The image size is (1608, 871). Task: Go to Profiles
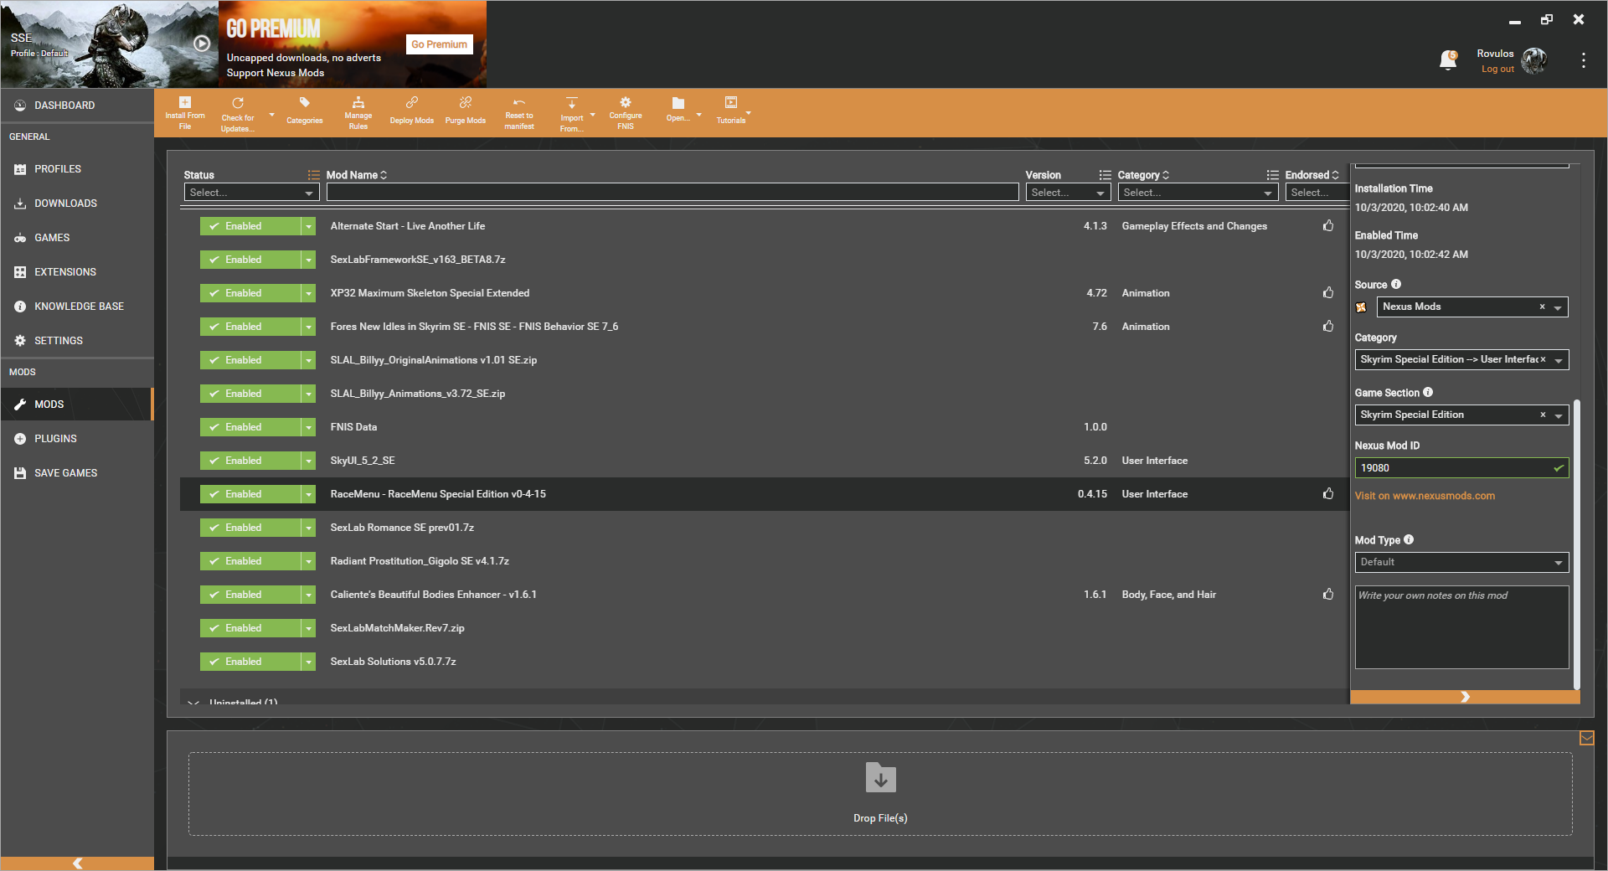click(77, 169)
